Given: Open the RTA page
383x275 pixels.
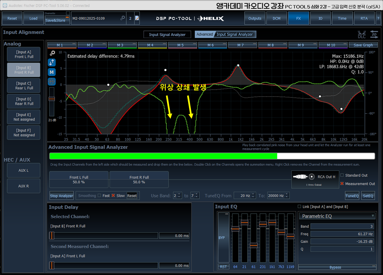Looking at the screenshot, I should (364, 18).
